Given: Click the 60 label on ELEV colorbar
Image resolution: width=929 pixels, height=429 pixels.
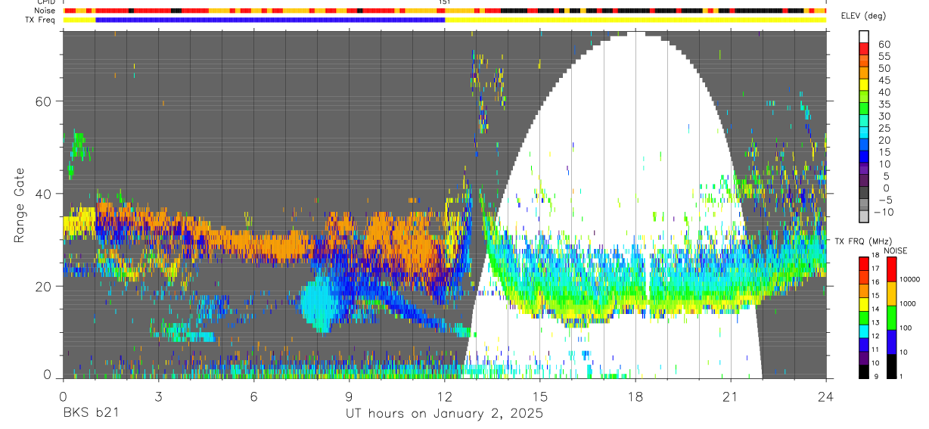Looking at the screenshot, I should click(x=884, y=44).
